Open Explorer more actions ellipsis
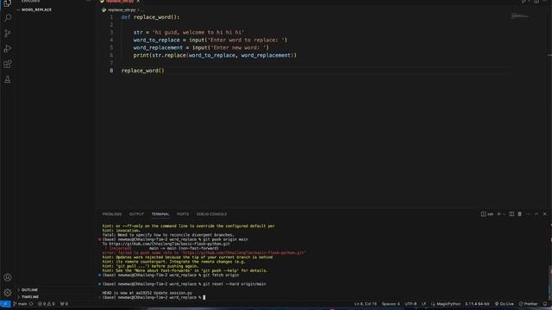The height and width of the screenshot is (310, 552). click(x=88, y=1)
